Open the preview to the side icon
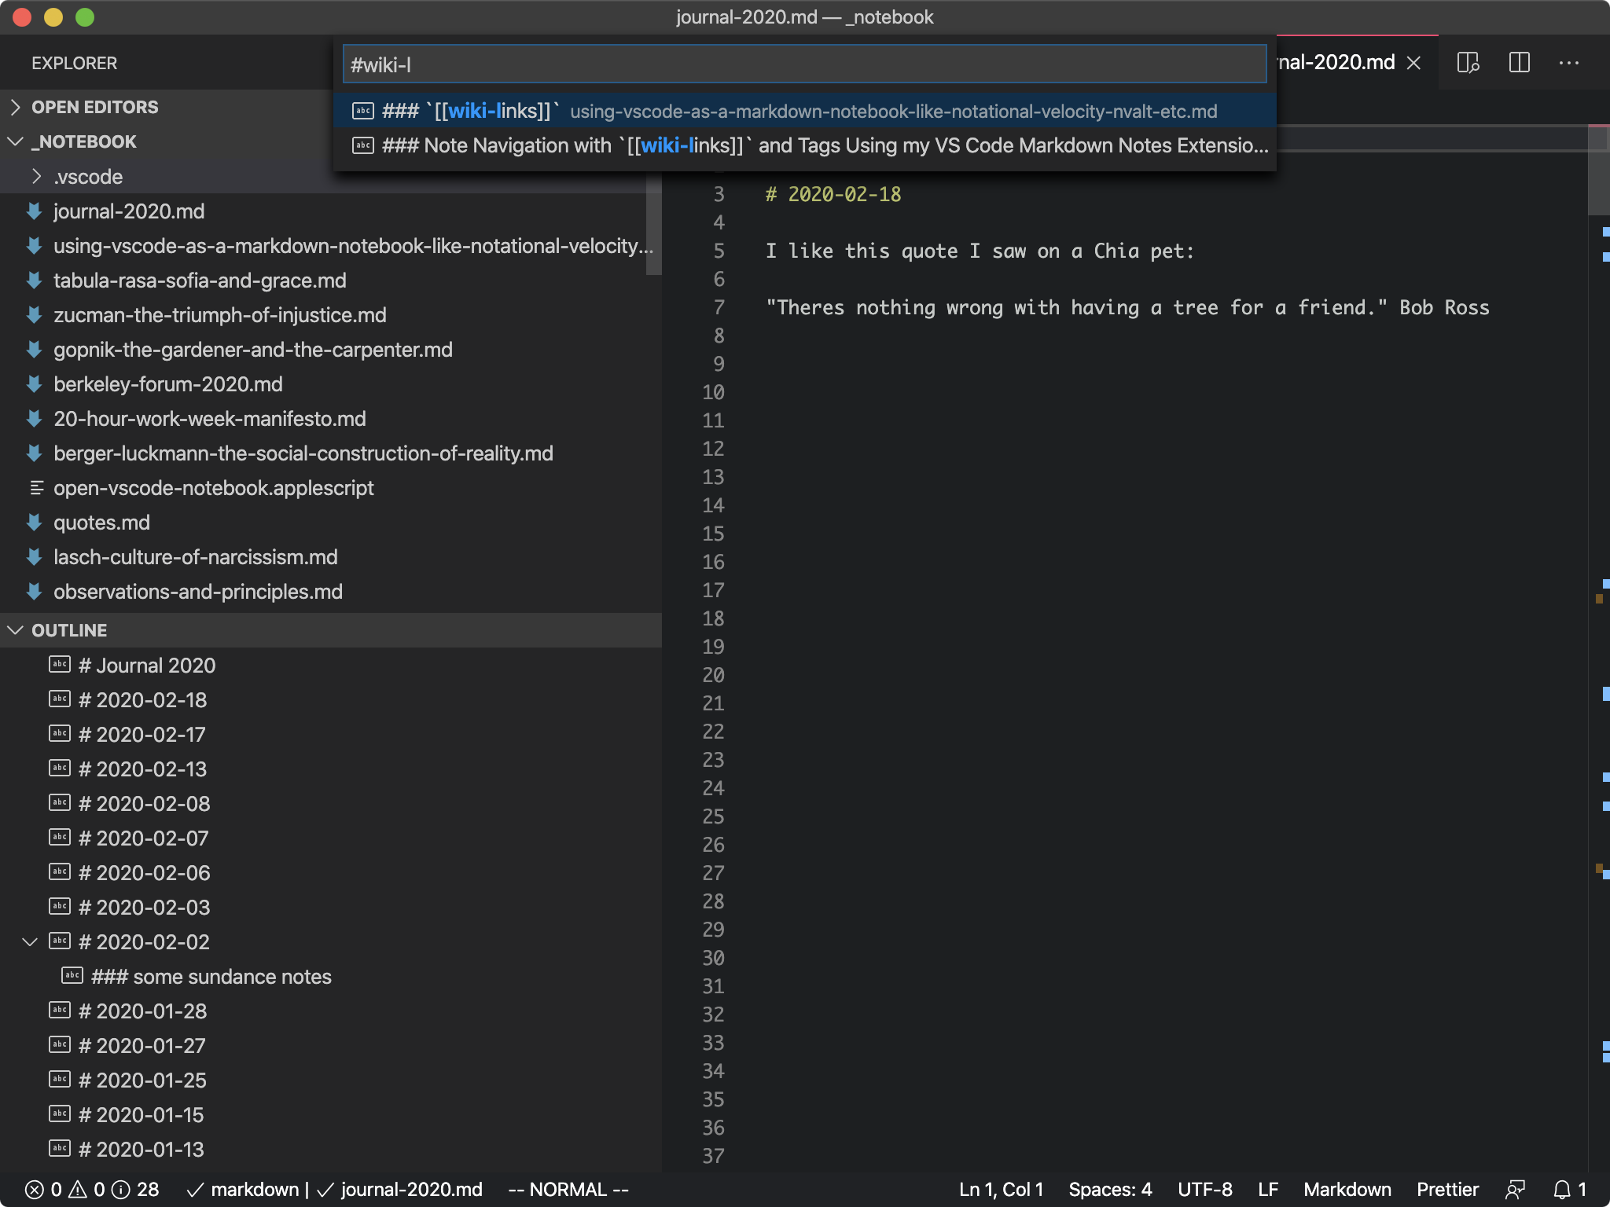1610x1207 pixels. coord(1468,63)
